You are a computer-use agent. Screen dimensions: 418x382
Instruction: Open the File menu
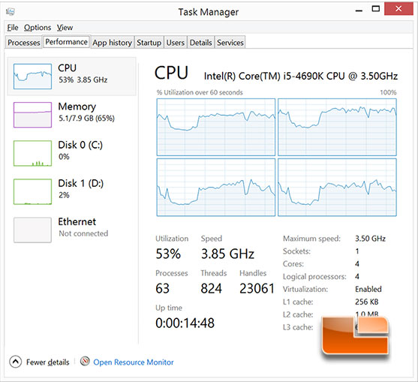click(13, 28)
